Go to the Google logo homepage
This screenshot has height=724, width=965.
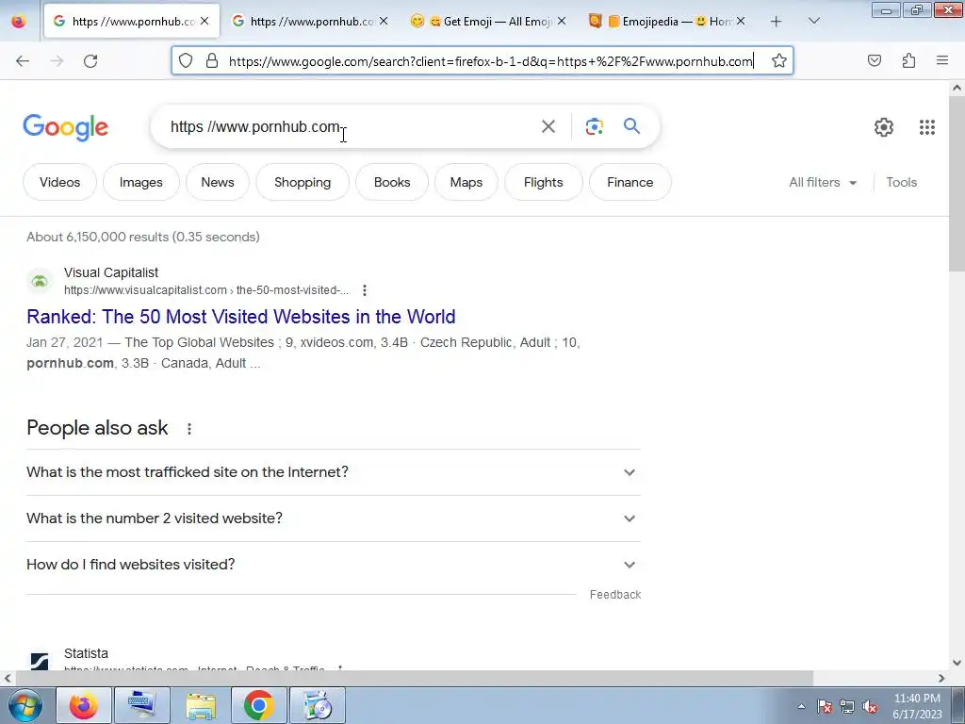[x=66, y=127]
